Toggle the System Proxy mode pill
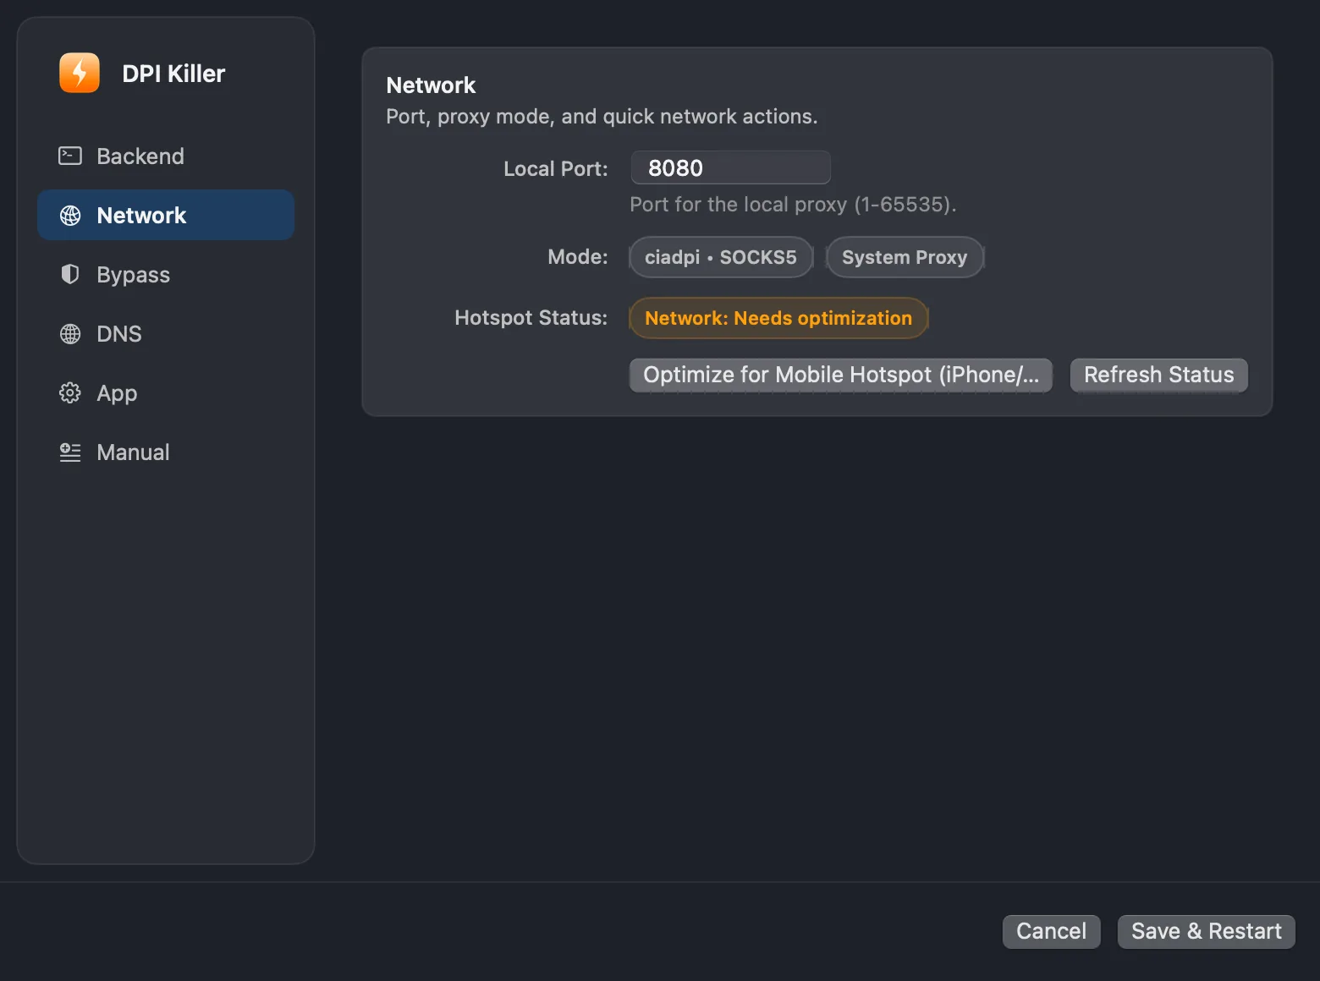The image size is (1320, 981). [905, 257]
